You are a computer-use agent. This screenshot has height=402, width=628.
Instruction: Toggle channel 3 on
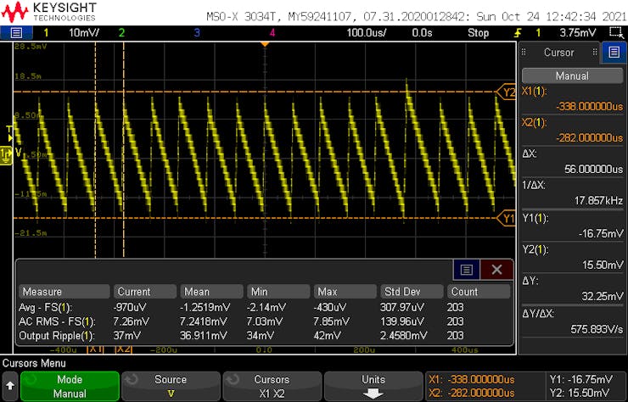[197, 32]
